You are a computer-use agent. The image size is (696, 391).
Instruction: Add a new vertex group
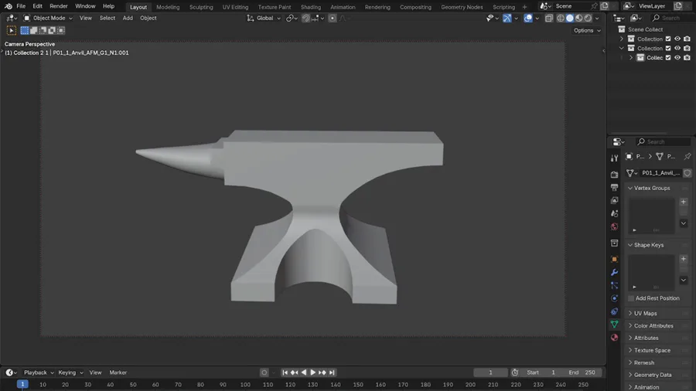[684, 202]
